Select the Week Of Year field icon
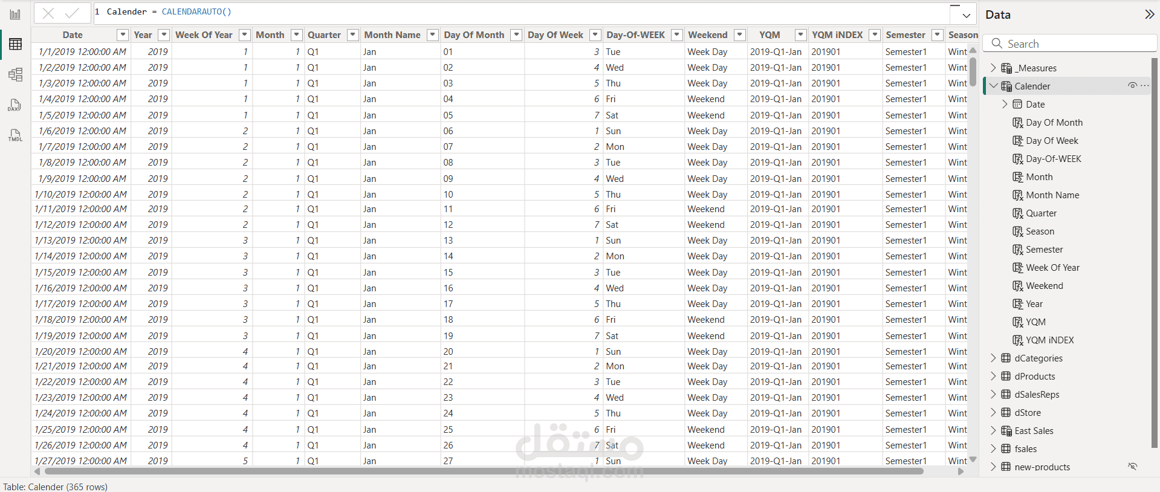The height and width of the screenshot is (492, 1160). (x=1018, y=268)
